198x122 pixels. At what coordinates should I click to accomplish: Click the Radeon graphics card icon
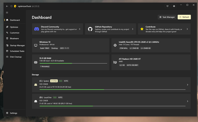point(115,62)
